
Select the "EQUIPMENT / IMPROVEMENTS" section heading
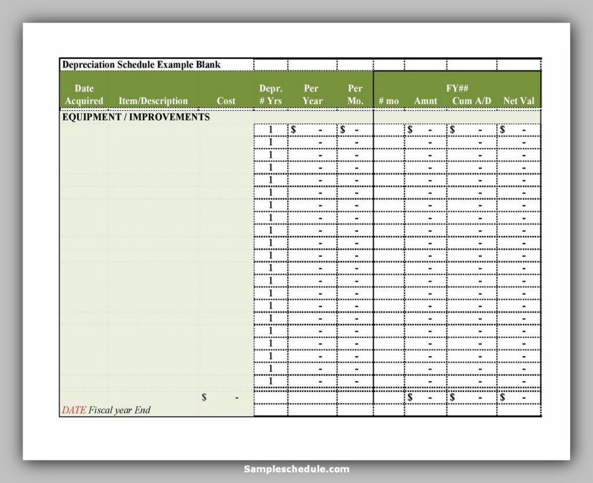[136, 117]
